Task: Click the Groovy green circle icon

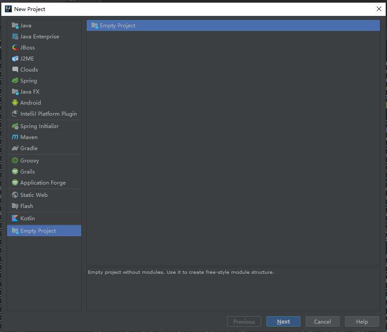Action: coord(15,160)
